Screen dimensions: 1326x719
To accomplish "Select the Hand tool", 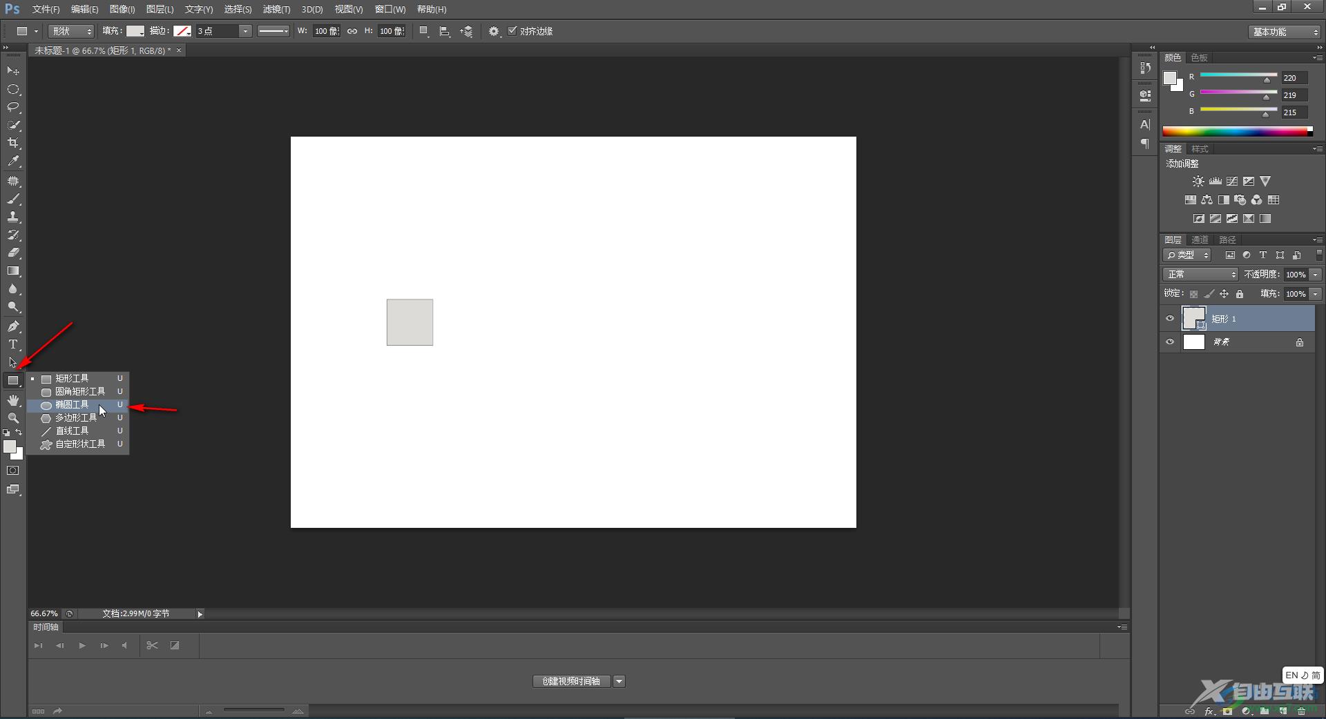I will (x=13, y=400).
